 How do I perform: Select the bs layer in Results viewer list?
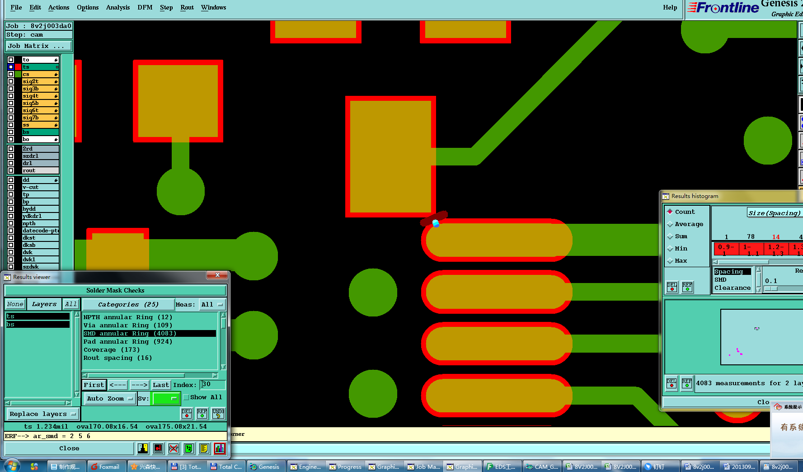[38, 325]
